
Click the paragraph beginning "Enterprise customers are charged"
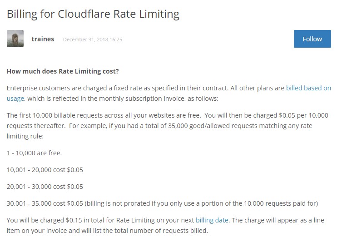pyautogui.click(x=136, y=88)
